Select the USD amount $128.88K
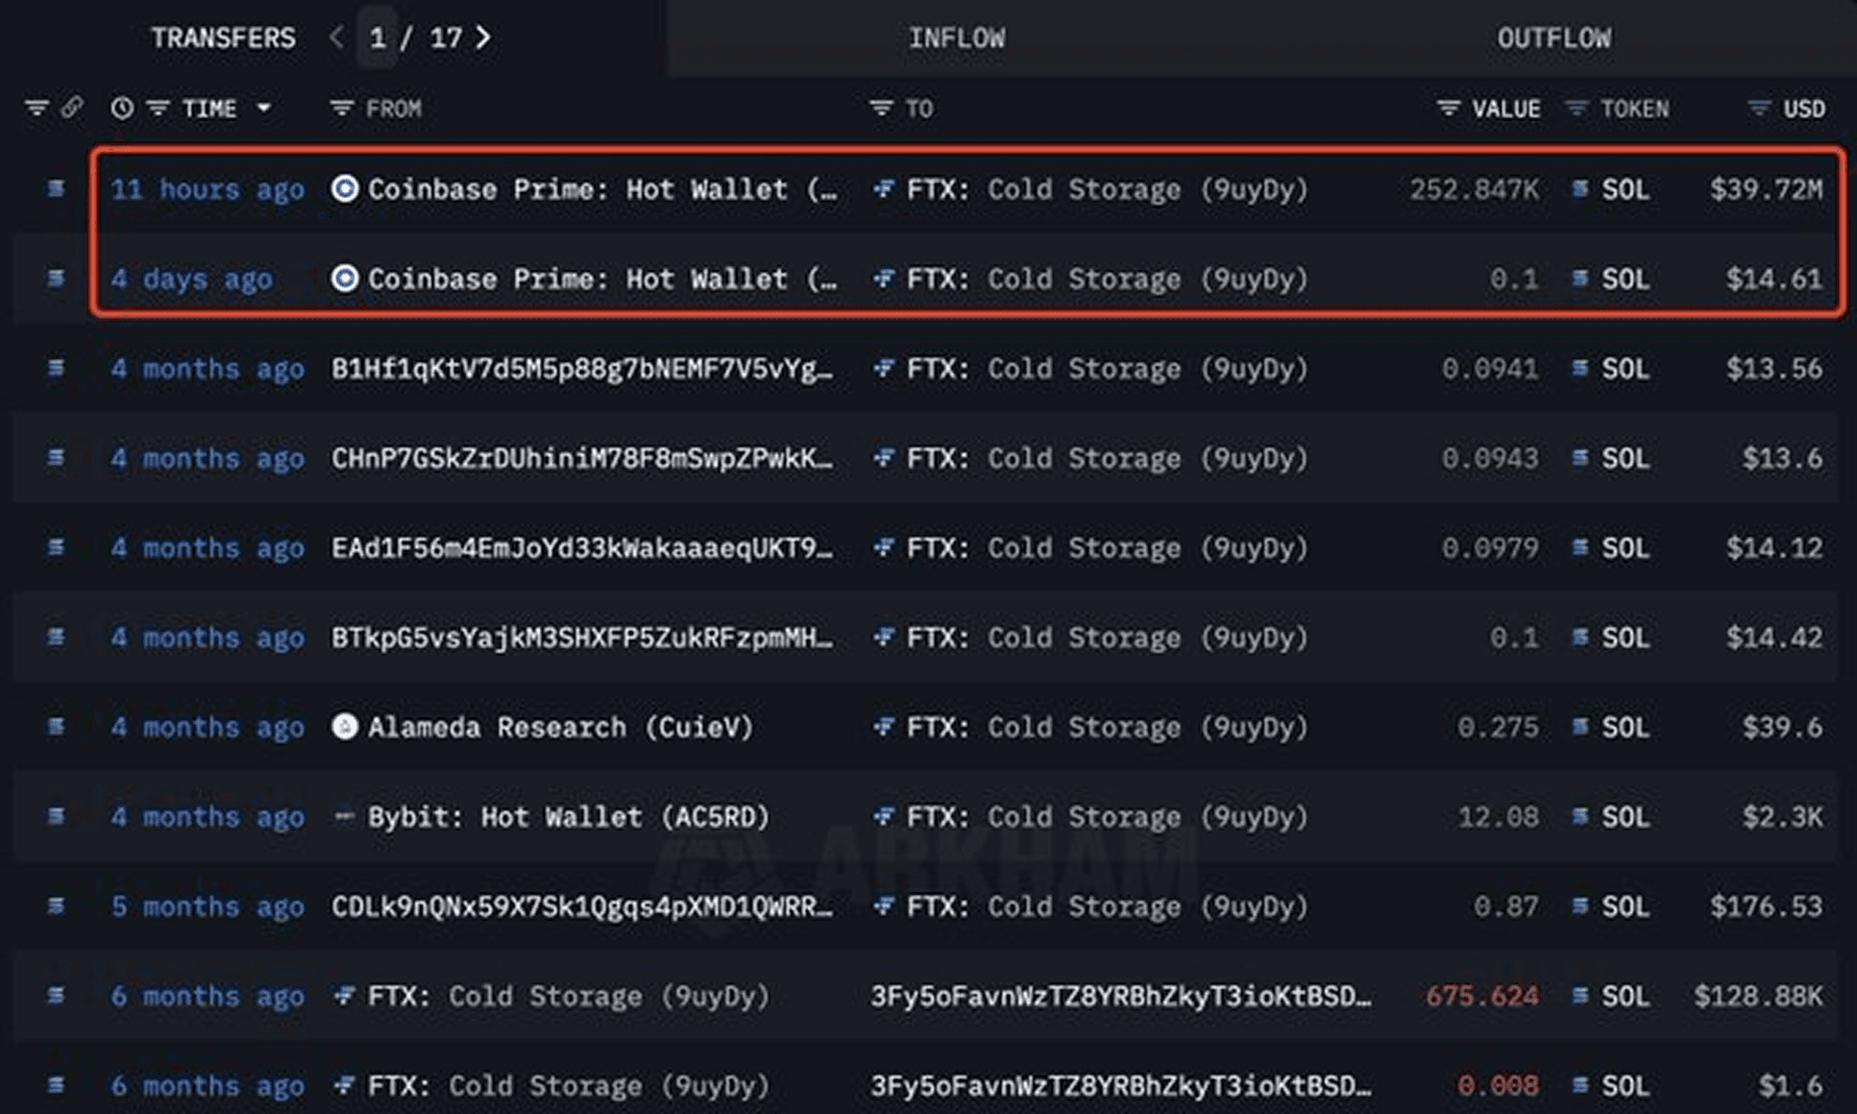 pyautogui.click(x=1758, y=996)
